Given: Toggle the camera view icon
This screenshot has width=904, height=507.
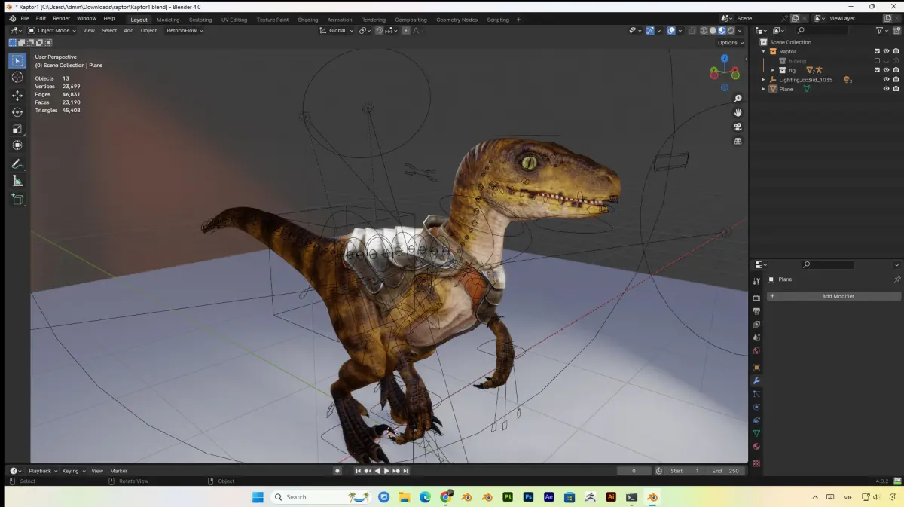Looking at the screenshot, I should click(x=738, y=127).
